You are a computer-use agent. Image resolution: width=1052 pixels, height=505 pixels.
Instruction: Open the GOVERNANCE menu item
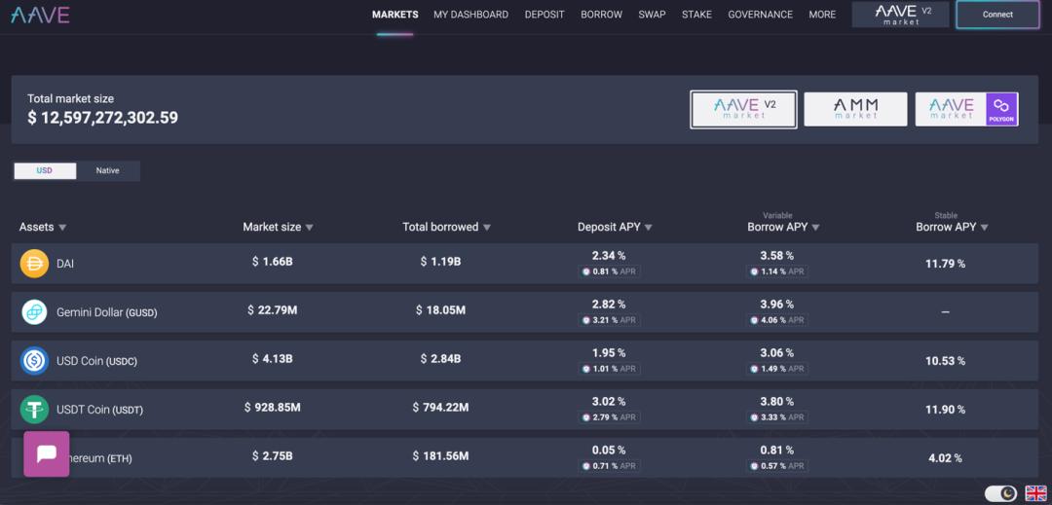pos(760,14)
